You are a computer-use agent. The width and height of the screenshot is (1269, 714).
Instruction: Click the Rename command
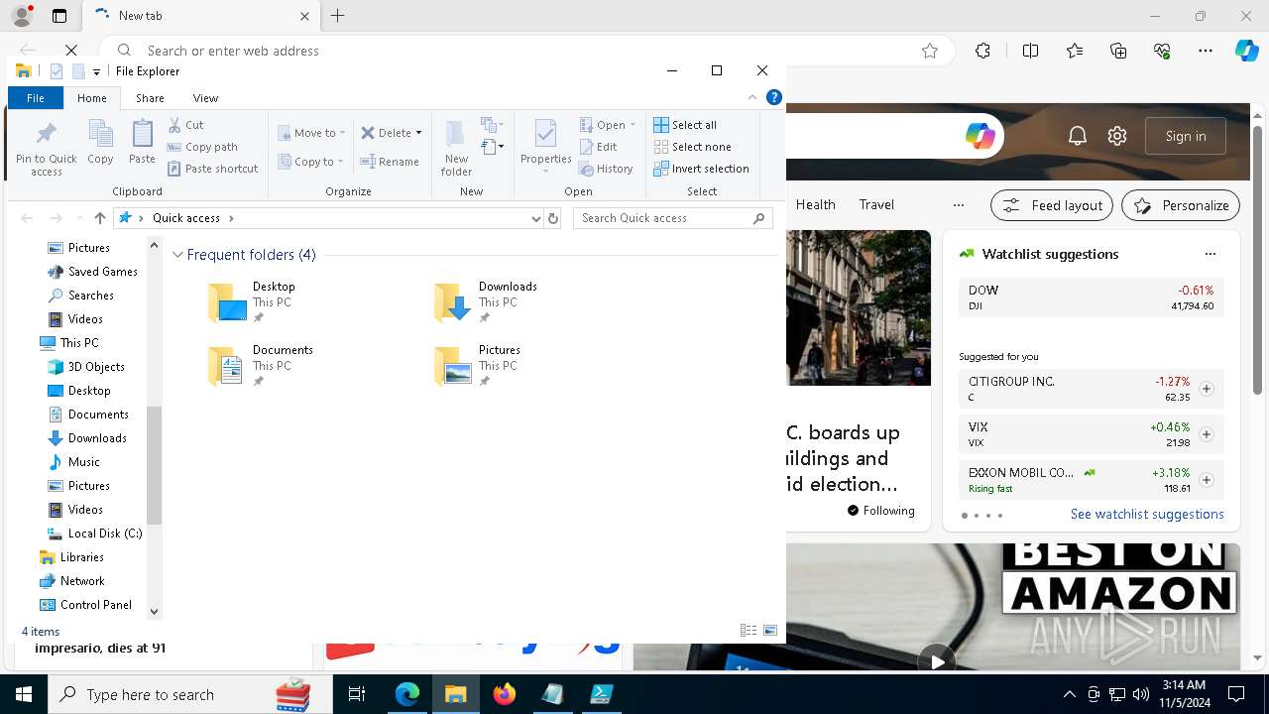pos(390,162)
